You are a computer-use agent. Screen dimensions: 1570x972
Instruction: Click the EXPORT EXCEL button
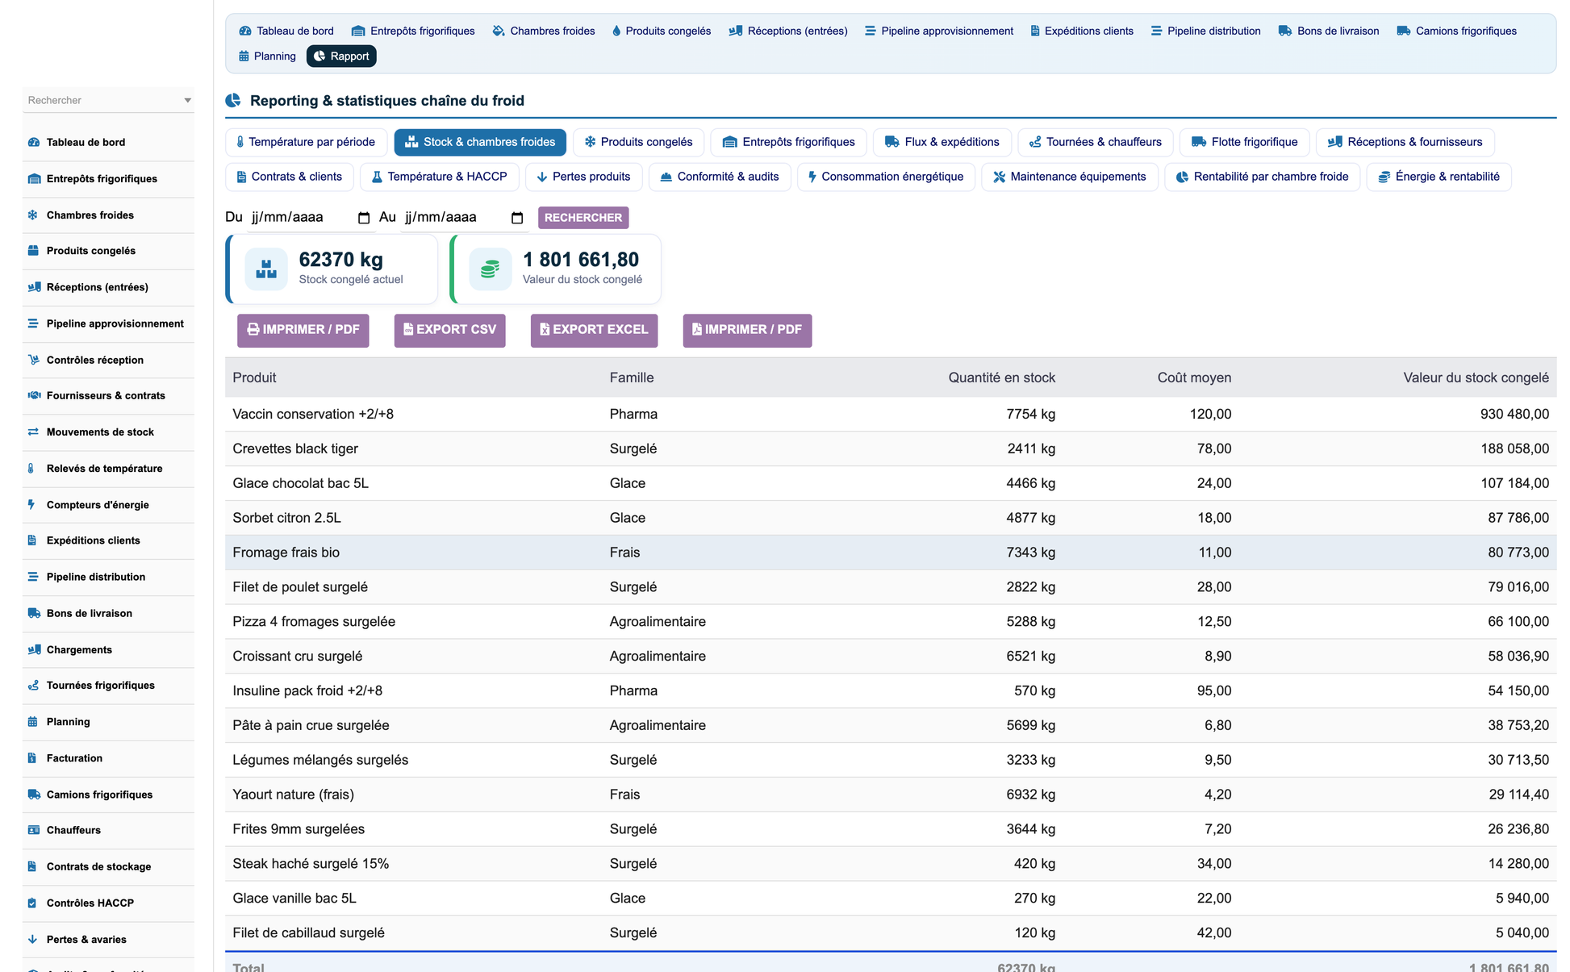pos(595,330)
